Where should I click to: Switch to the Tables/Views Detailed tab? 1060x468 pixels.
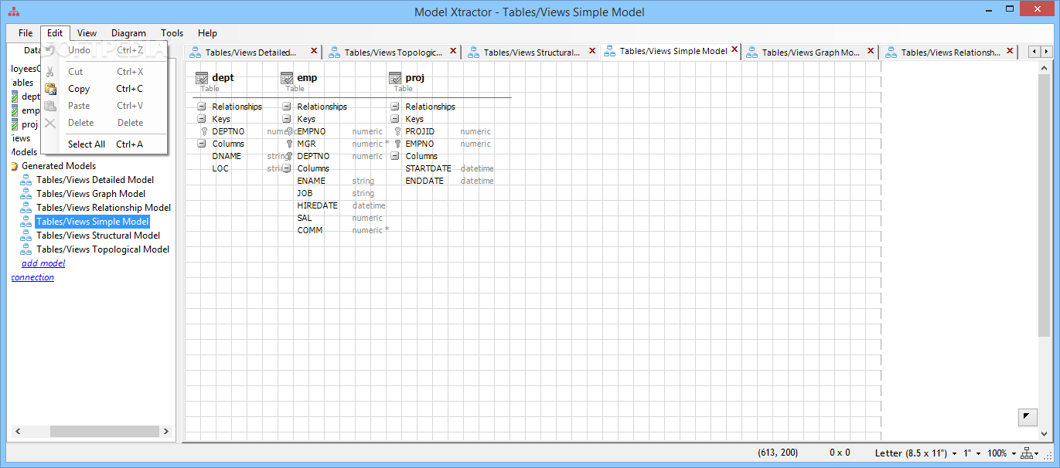pos(251,53)
